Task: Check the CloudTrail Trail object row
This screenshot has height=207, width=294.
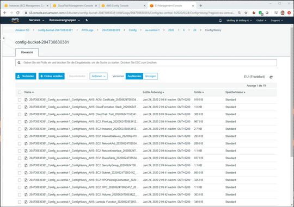Action: tap(20, 114)
